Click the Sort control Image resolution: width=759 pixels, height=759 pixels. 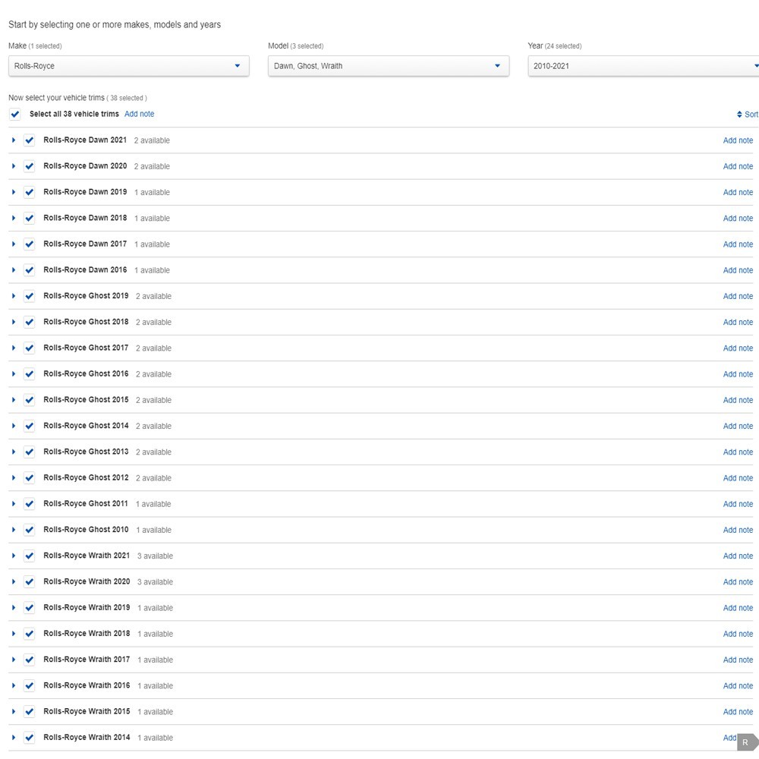coord(748,115)
